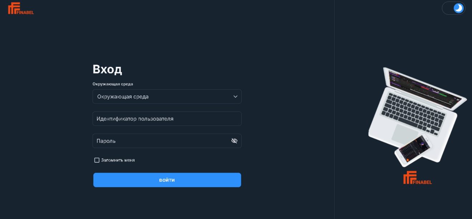
Task: Expand environment list via the chevron arrow
Action: coord(235,96)
